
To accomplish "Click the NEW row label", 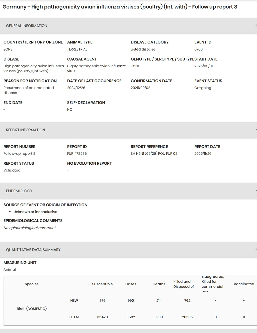I will pyautogui.click(x=74, y=300).
